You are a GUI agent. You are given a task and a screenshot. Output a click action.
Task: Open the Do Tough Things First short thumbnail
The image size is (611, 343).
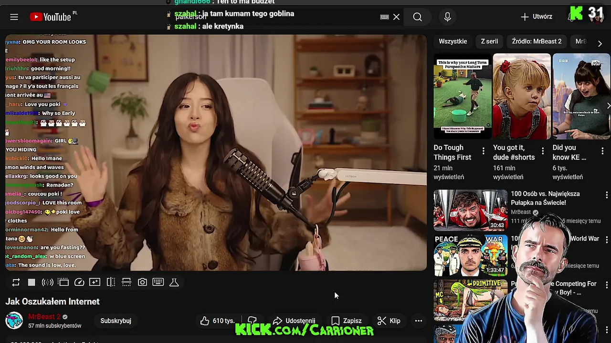462,96
